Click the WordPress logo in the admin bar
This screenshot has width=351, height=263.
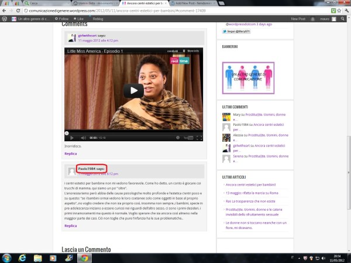click(x=5, y=19)
